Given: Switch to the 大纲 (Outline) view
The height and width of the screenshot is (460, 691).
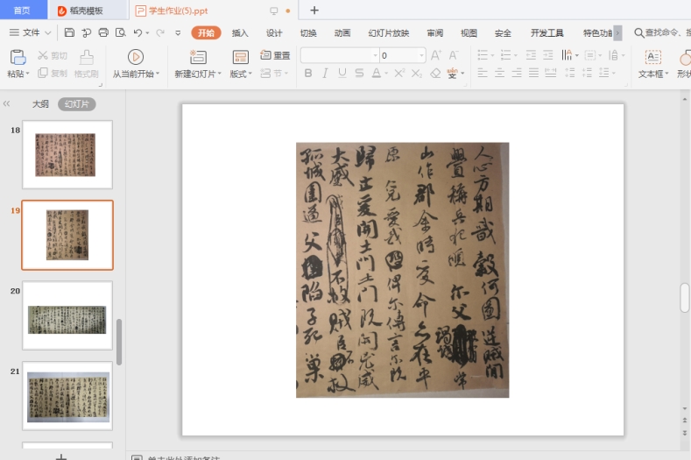Looking at the screenshot, I should point(40,104).
